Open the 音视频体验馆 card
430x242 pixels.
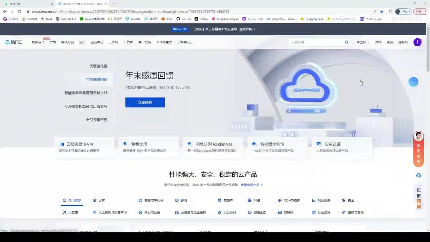tap(278, 147)
